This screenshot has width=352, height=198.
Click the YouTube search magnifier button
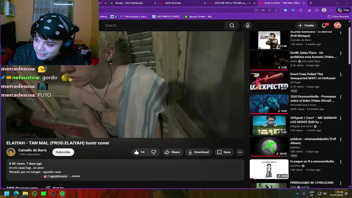(x=232, y=25)
